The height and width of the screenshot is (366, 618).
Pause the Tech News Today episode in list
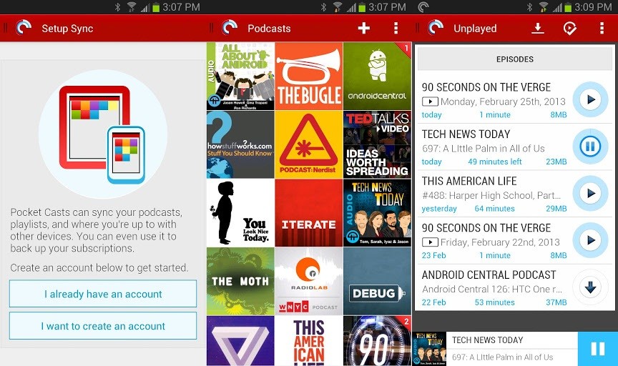(x=591, y=147)
